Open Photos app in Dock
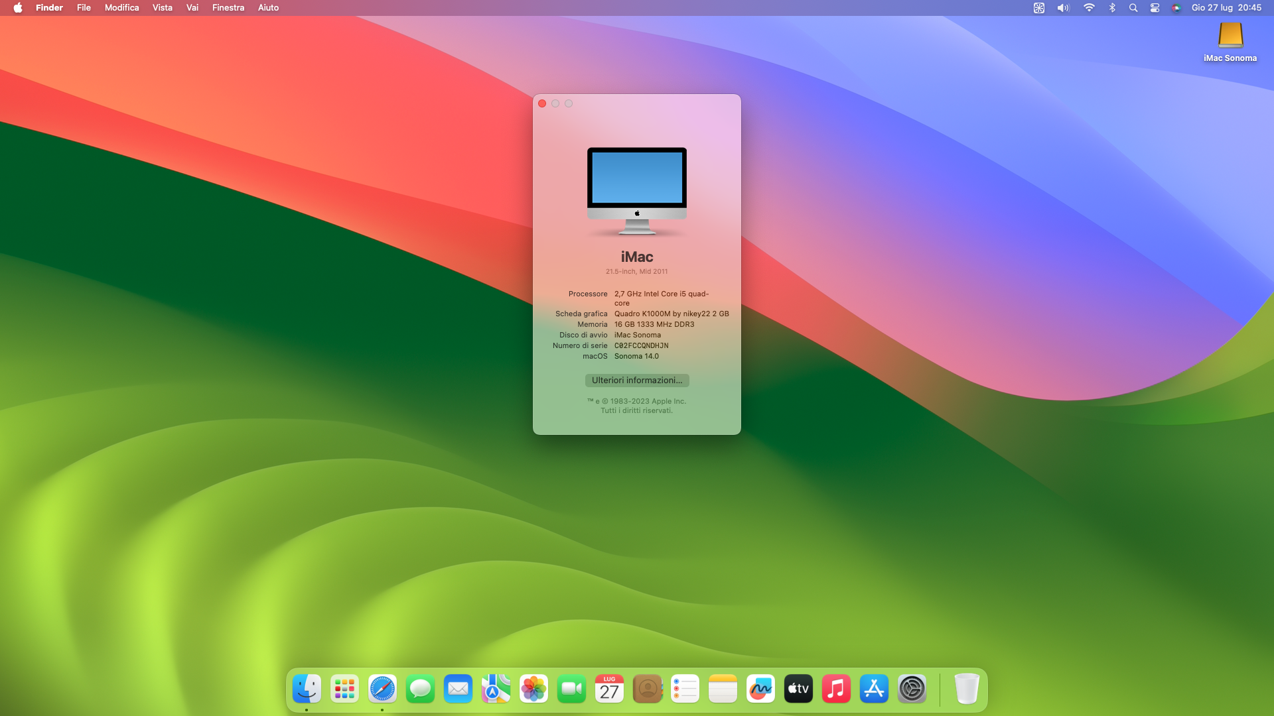The width and height of the screenshot is (1274, 716). (x=533, y=689)
